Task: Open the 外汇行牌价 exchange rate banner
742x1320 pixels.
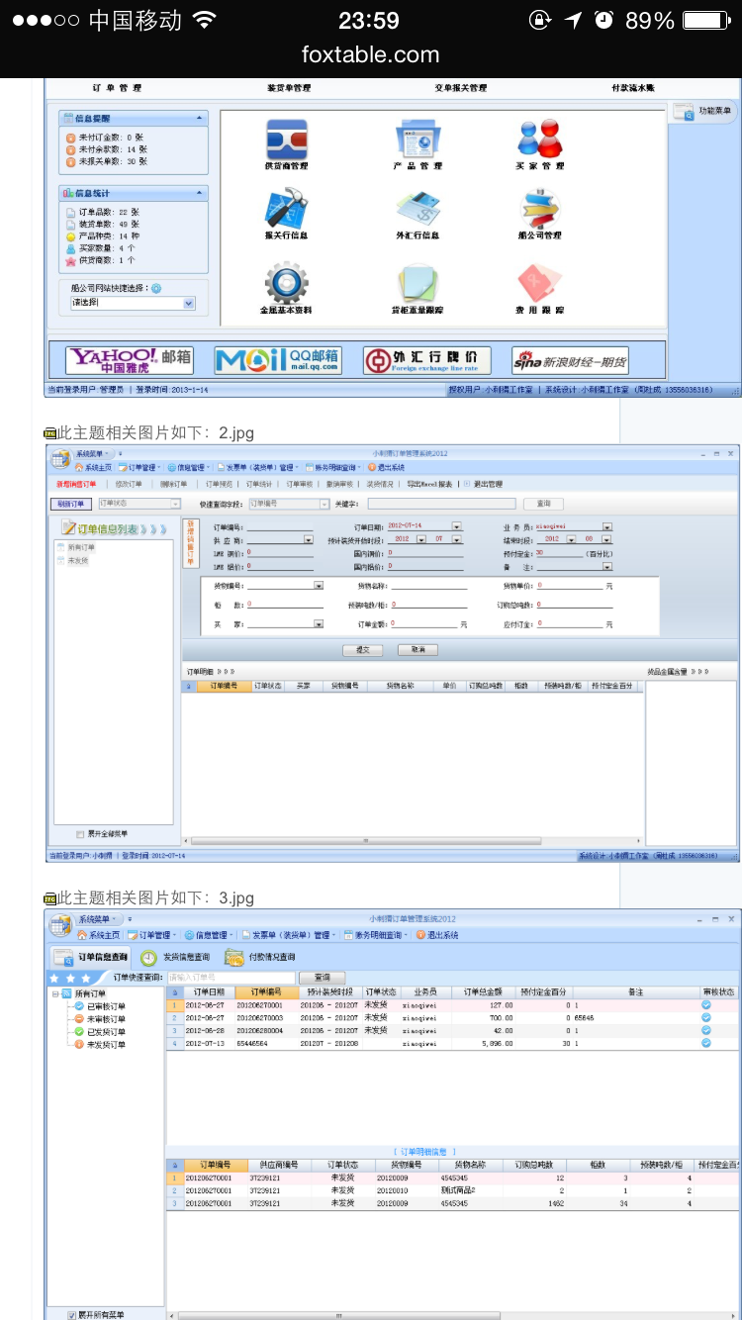Action: (x=426, y=360)
